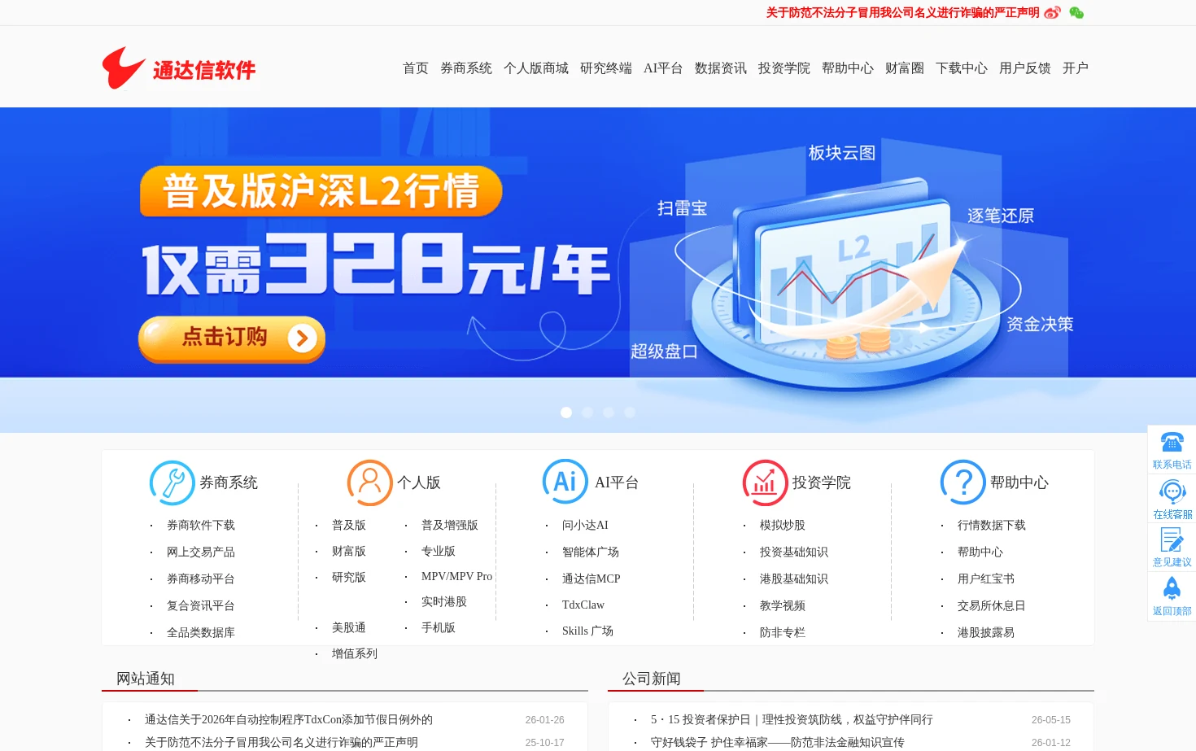The width and height of the screenshot is (1196, 751).
Task: Open Skills 广场 link
Action: pyautogui.click(x=587, y=631)
